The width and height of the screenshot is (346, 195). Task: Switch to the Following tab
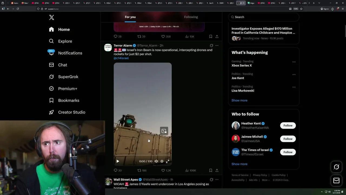[191, 17]
